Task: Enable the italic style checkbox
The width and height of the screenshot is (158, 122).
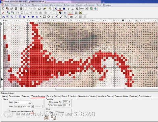Action: point(56,112)
